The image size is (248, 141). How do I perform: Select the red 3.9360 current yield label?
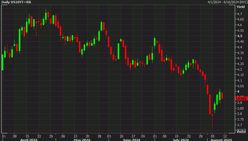pyautogui.click(x=241, y=98)
